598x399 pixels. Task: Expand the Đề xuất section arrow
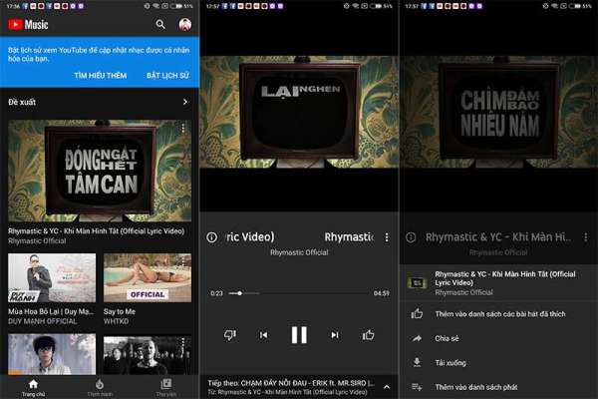point(184,102)
